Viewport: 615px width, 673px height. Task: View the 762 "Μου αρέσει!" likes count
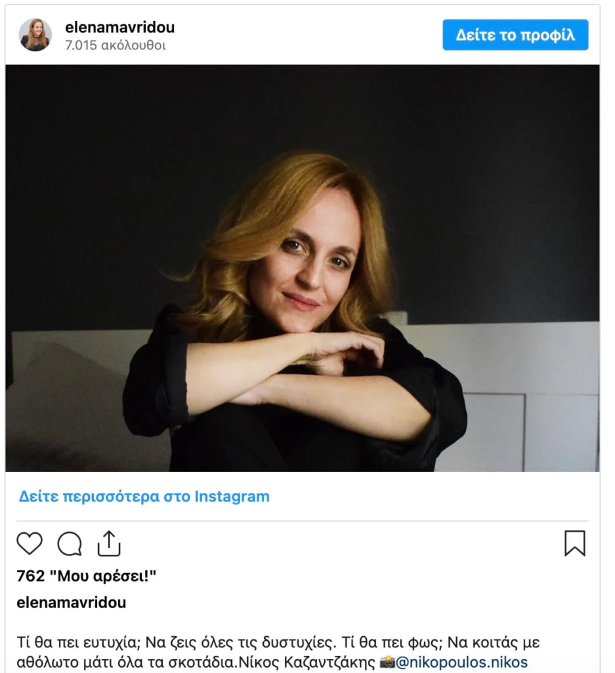click(x=86, y=576)
